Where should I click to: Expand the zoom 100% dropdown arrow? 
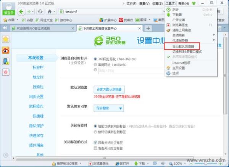tap(185, 163)
